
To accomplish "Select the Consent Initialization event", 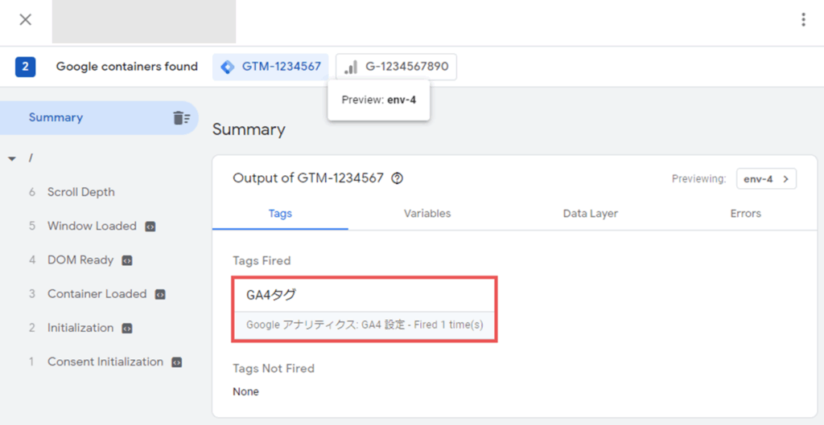I will click(x=105, y=362).
